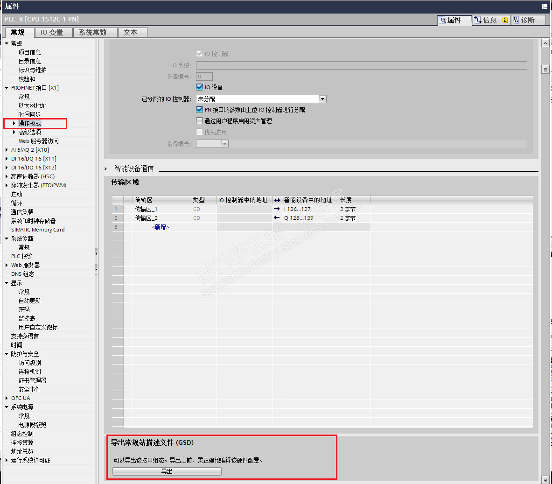
Task: Collapse the 智能设备通信 section arrow
Action: click(105, 169)
